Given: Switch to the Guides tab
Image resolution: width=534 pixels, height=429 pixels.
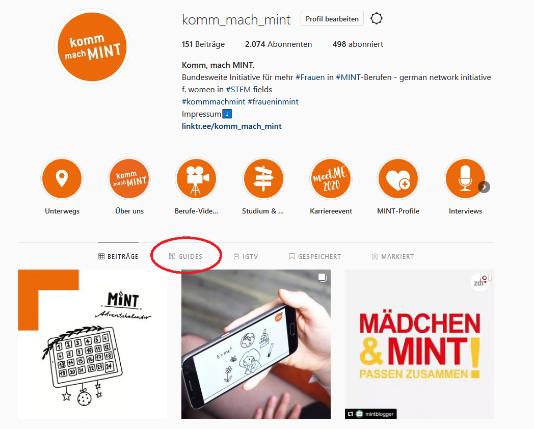Looking at the screenshot, I should [185, 256].
